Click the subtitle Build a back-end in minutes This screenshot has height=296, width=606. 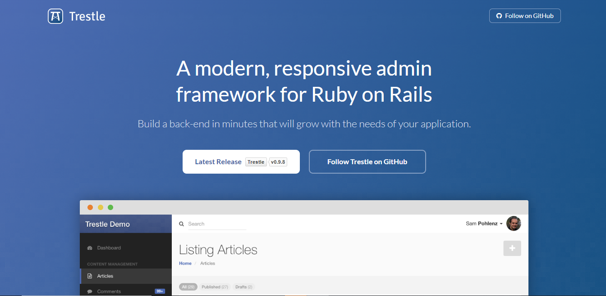pos(304,124)
